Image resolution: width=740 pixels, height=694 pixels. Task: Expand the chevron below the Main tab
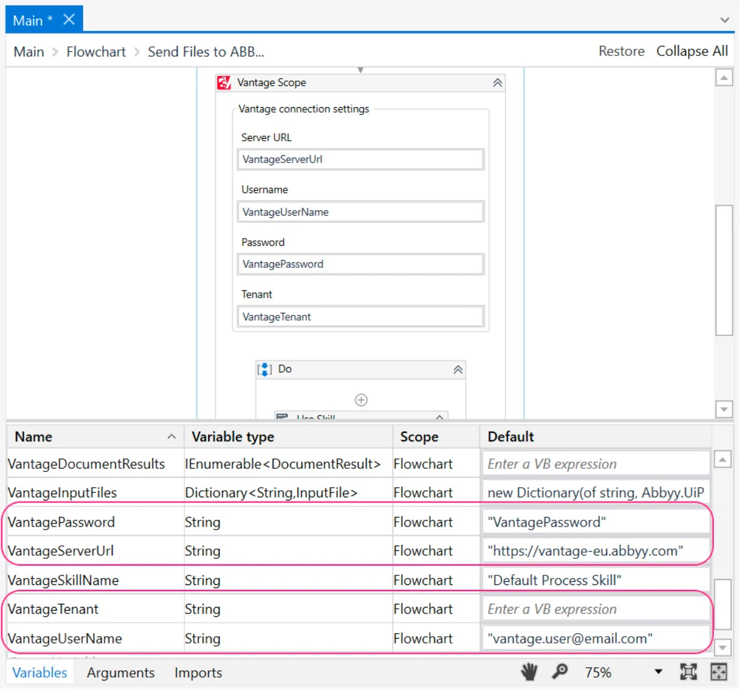click(725, 20)
